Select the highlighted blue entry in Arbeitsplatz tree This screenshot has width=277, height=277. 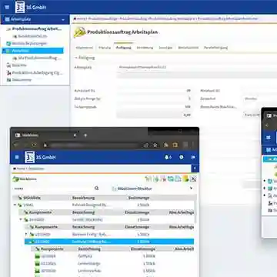click(x=32, y=51)
